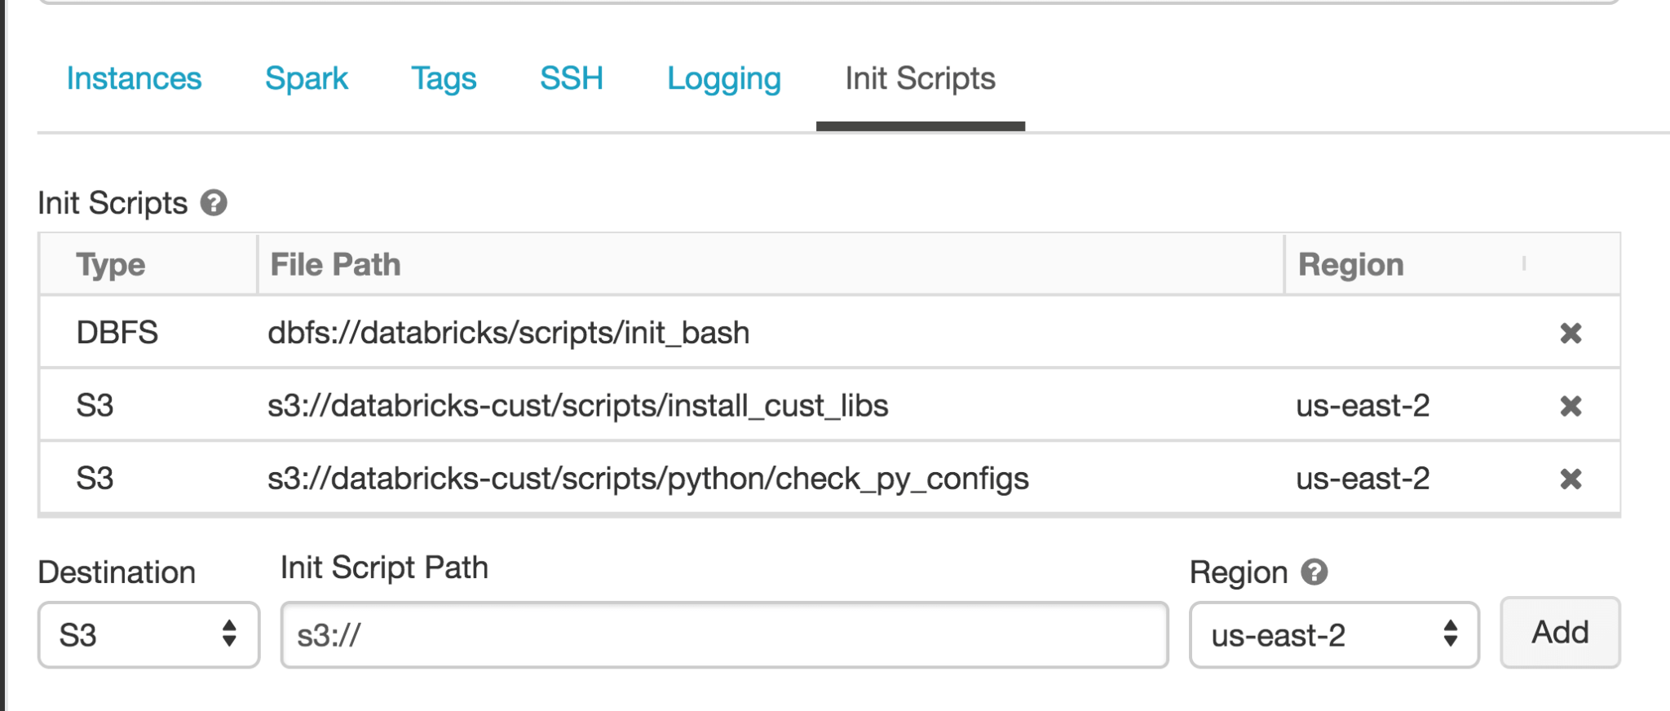Image resolution: width=1670 pixels, height=711 pixels.
Task: Switch to the Instances tab
Action: (x=134, y=79)
